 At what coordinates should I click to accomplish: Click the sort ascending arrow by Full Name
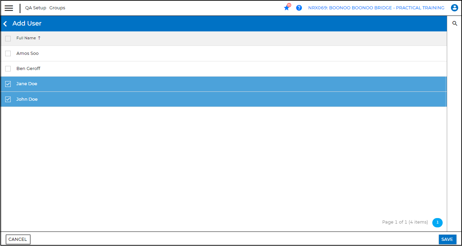pos(39,38)
